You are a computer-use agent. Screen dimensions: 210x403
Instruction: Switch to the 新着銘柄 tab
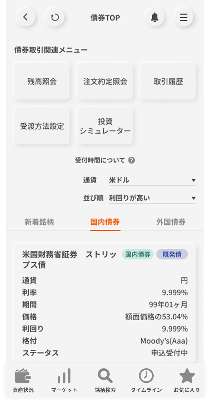click(39, 222)
